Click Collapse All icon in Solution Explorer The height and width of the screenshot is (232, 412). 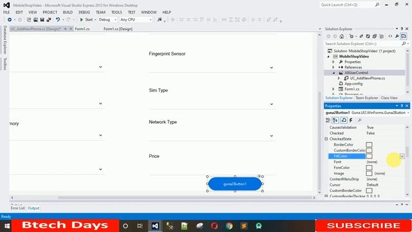point(375,36)
